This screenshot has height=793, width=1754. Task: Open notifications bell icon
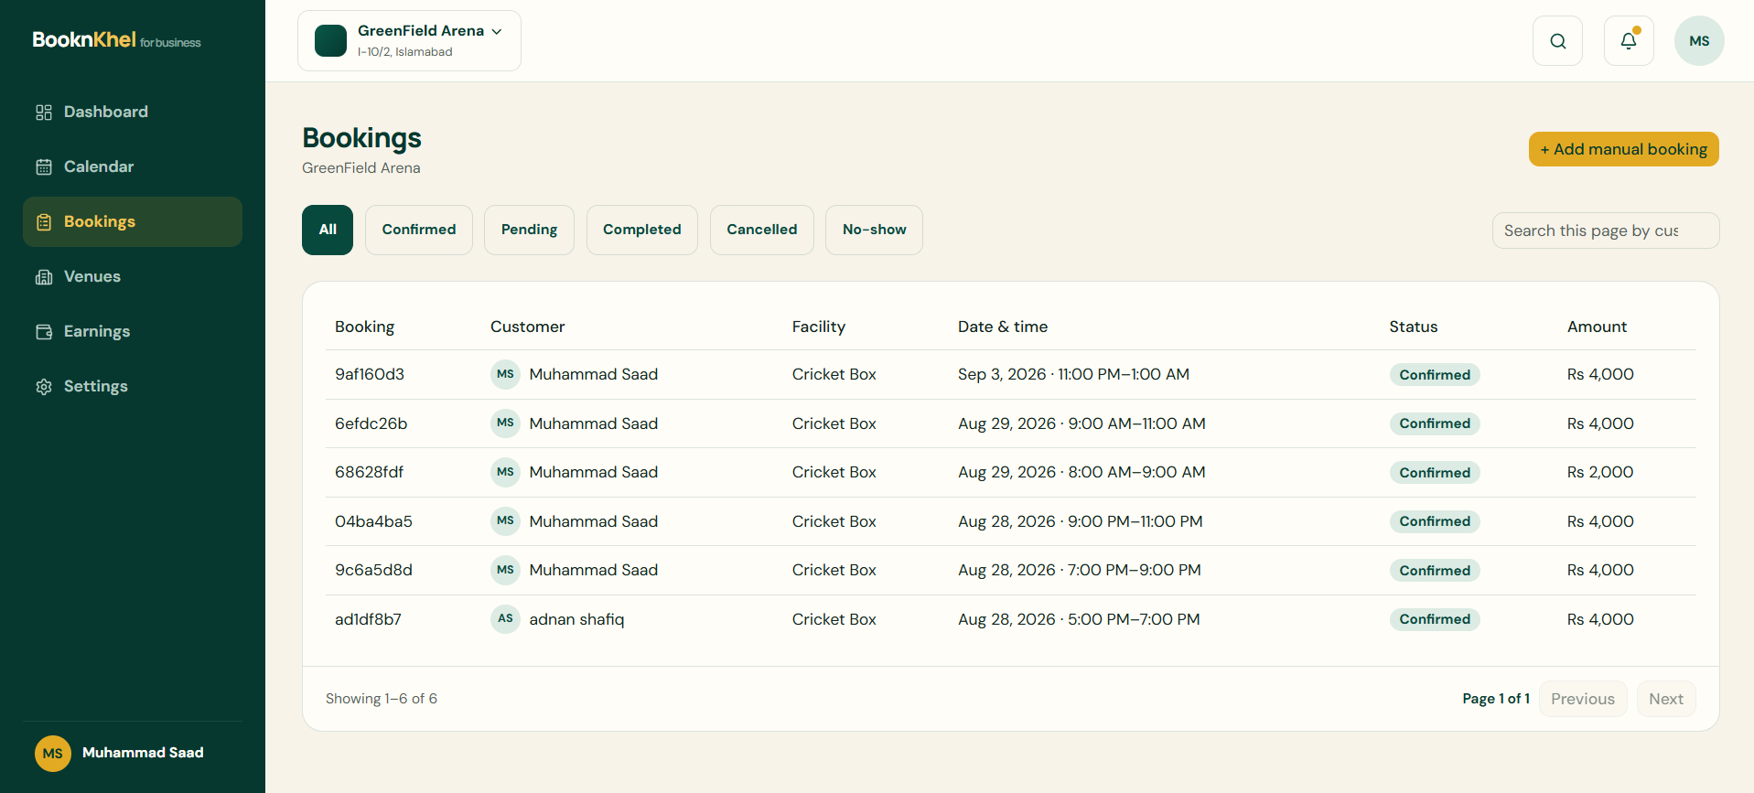pos(1629,41)
